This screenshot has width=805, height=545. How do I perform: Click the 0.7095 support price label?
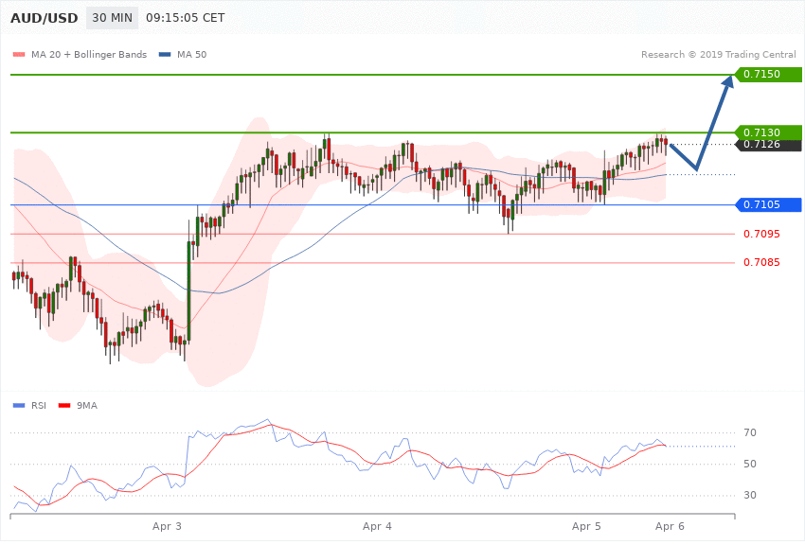761,235
